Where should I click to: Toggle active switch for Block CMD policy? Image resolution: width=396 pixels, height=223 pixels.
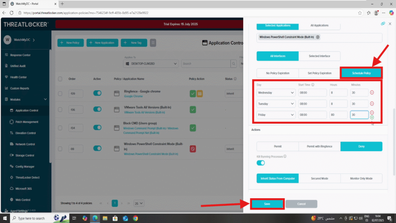pyautogui.click(x=97, y=127)
